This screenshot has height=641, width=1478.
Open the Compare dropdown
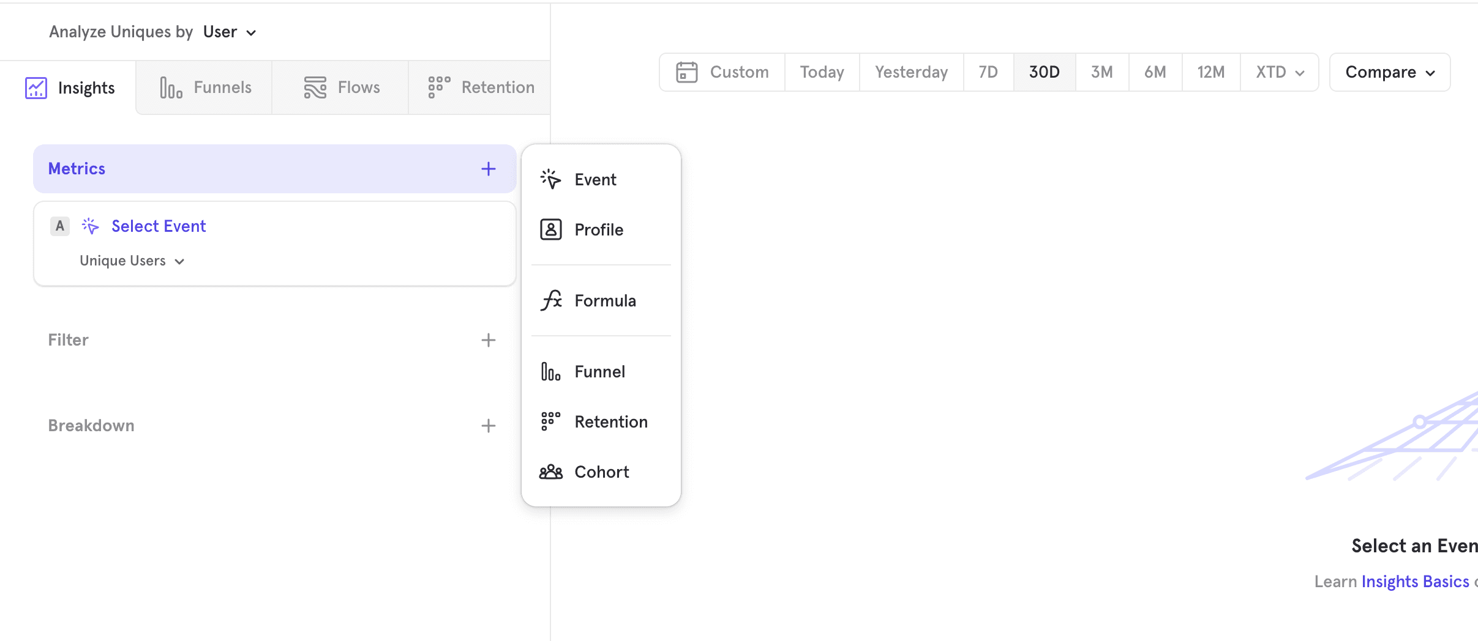[1389, 72]
